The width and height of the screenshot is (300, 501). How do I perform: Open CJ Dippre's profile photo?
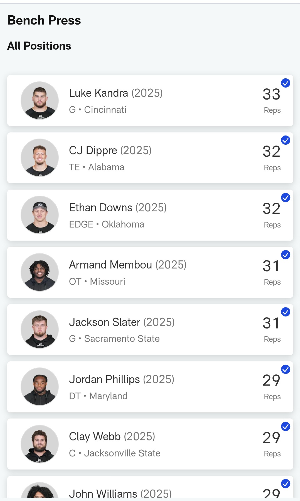[40, 158]
